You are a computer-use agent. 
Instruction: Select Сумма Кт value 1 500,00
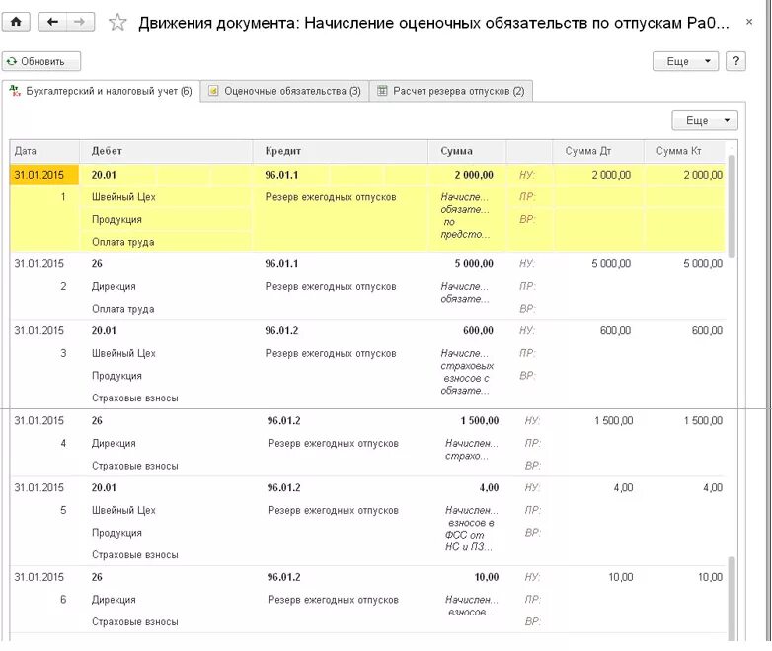(703, 421)
